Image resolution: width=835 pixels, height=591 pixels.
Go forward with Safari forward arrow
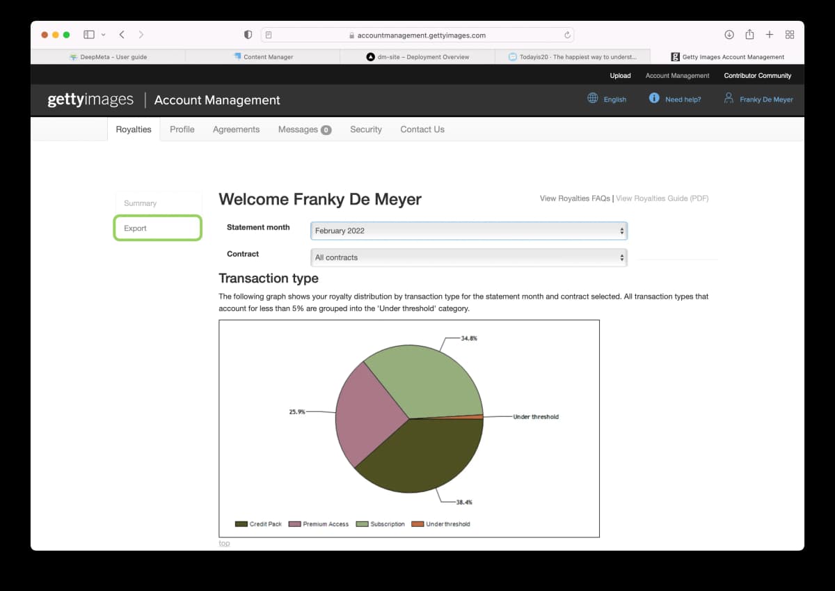[x=141, y=34]
